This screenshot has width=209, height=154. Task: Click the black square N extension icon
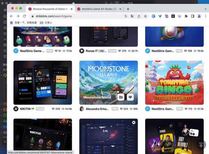click(x=173, y=16)
